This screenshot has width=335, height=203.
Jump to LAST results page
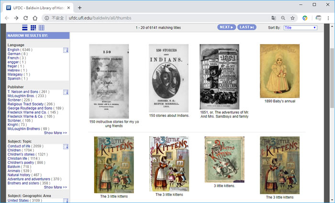click(247, 27)
